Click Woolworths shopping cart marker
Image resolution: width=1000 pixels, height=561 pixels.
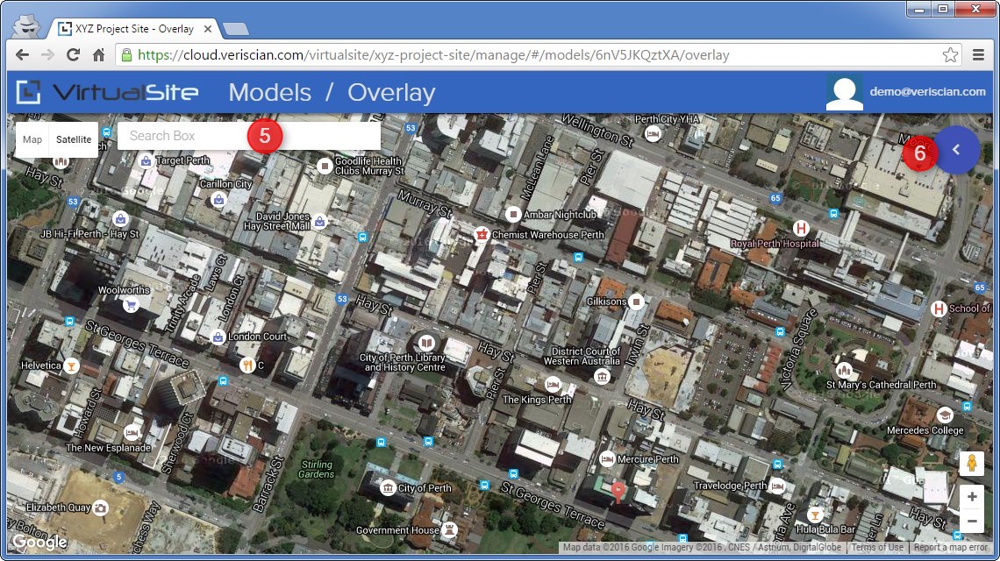132,305
